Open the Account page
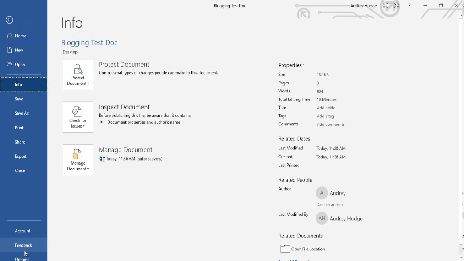 pyautogui.click(x=24, y=231)
